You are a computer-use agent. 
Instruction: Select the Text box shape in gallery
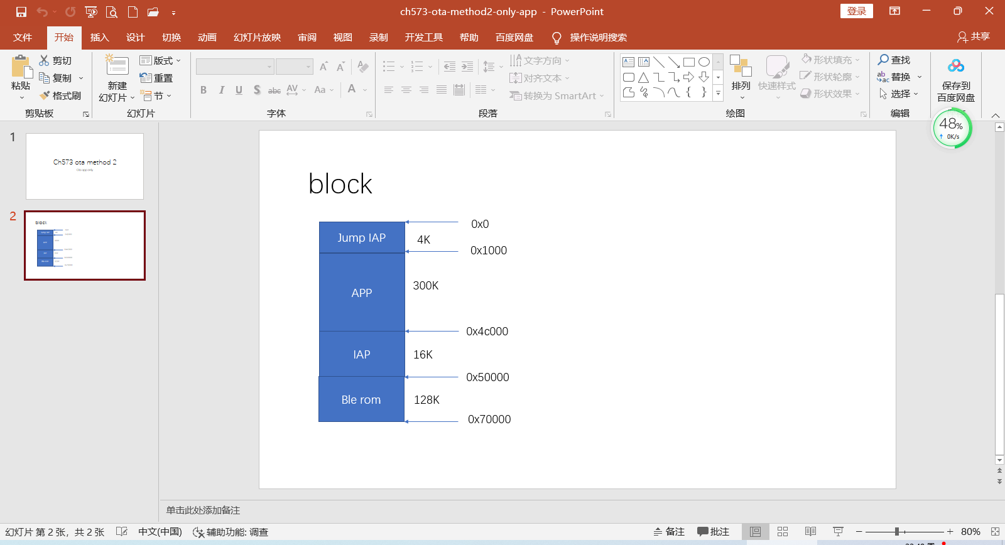pyautogui.click(x=628, y=62)
